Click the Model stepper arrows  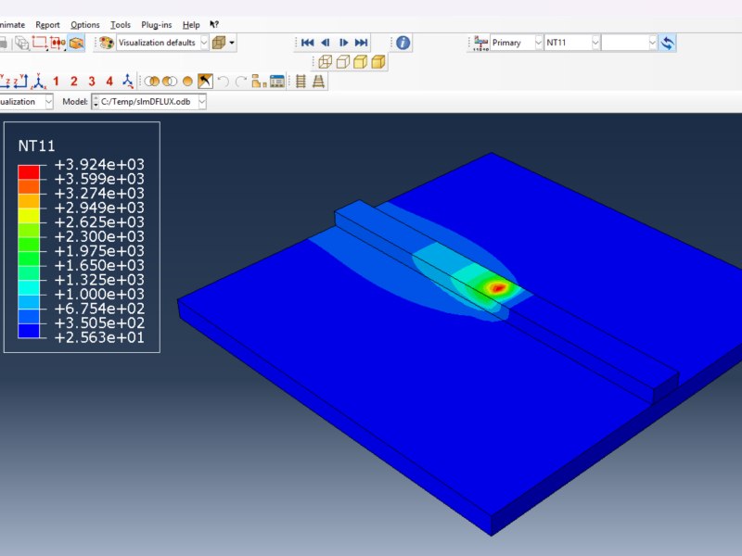pos(96,102)
